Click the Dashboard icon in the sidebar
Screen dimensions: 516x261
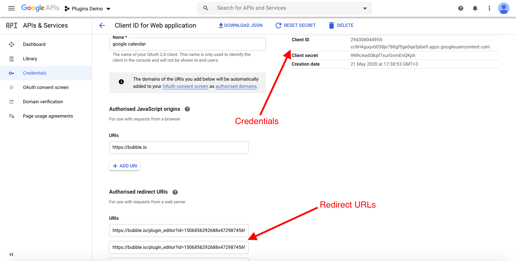(x=11, y=44)
